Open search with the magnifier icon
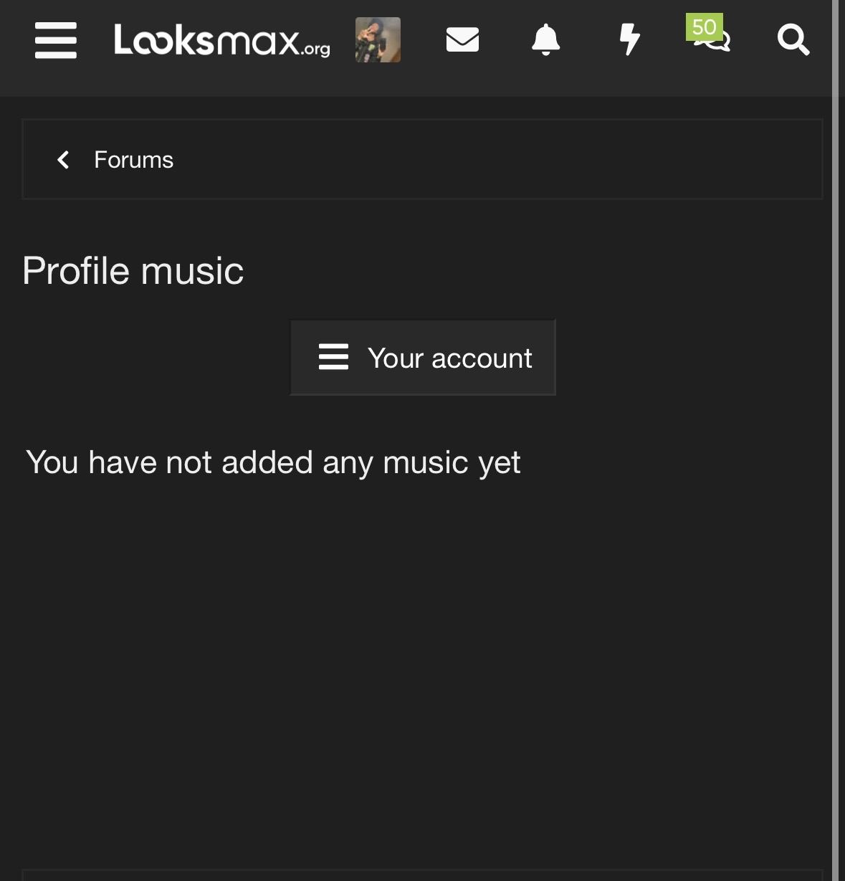Image resolution: width=845 pixels, height=881 pixels. 793,39
